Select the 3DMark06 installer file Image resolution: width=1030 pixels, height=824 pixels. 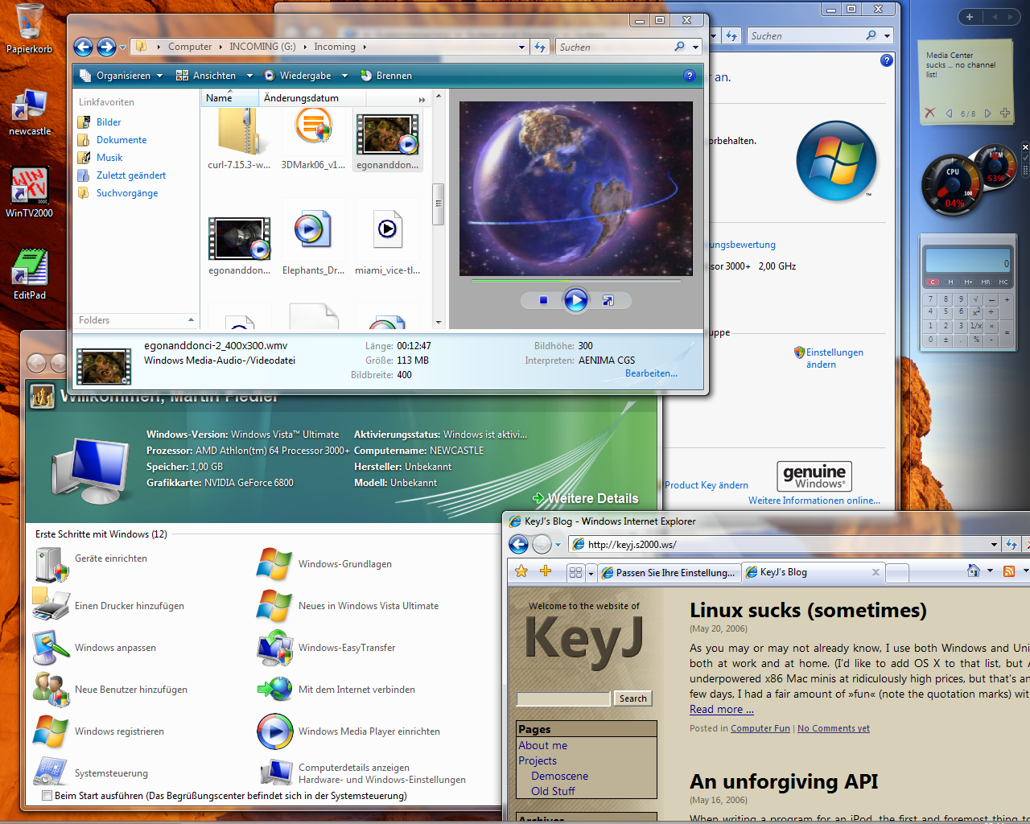click(313, 138)
